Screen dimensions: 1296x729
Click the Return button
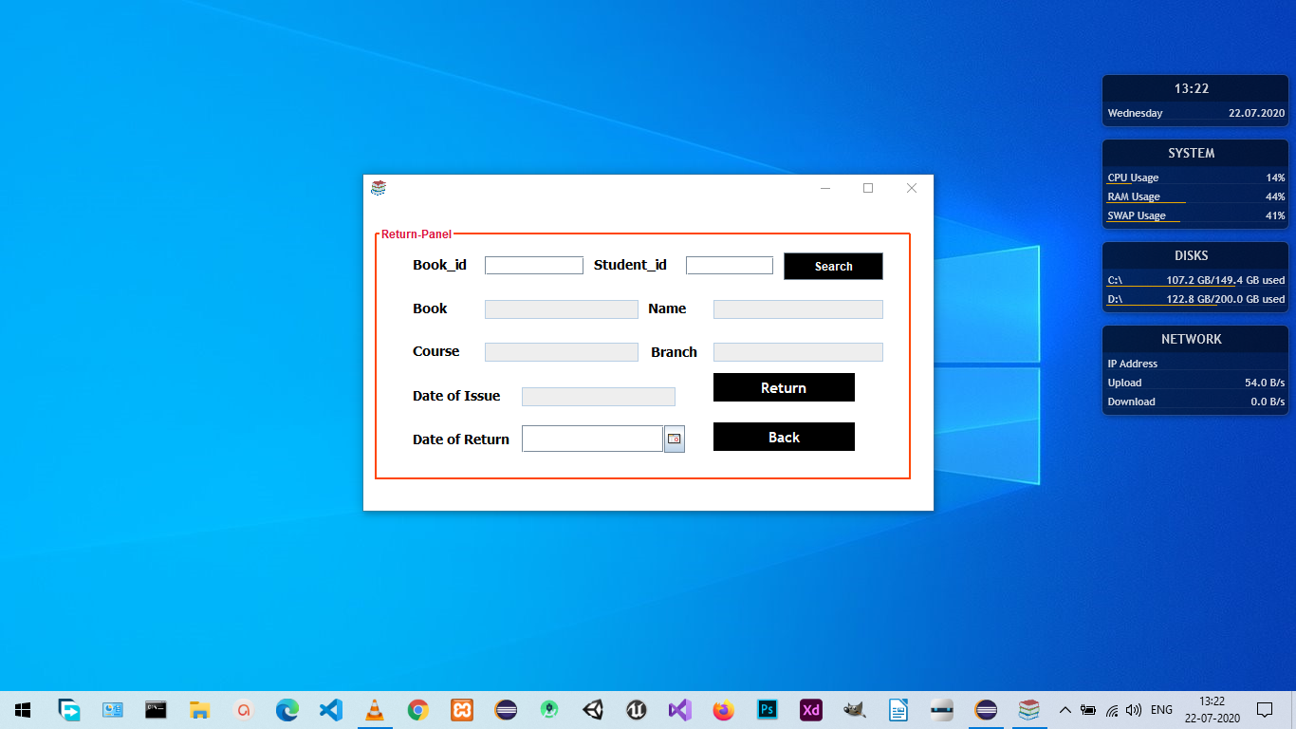click(784, 387)
